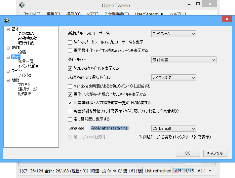
Task: Open the 編集(E) menu in OpenTween
Action: (53, 14)
